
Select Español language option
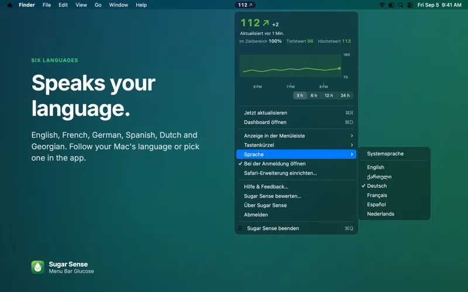coord(394,205)
